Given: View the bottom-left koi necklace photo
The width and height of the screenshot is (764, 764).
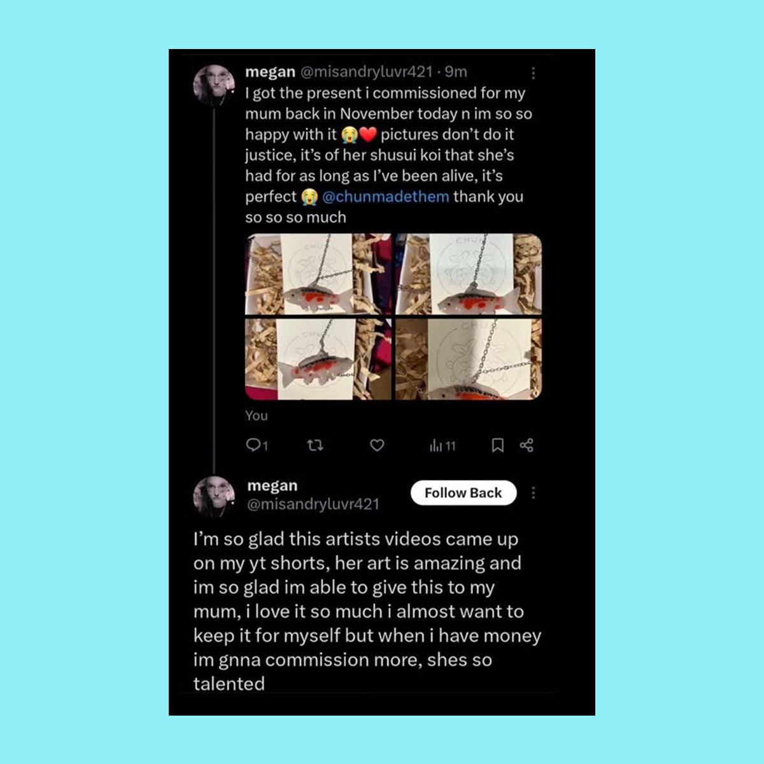Looking at the screenshot, I should [318, 359].
